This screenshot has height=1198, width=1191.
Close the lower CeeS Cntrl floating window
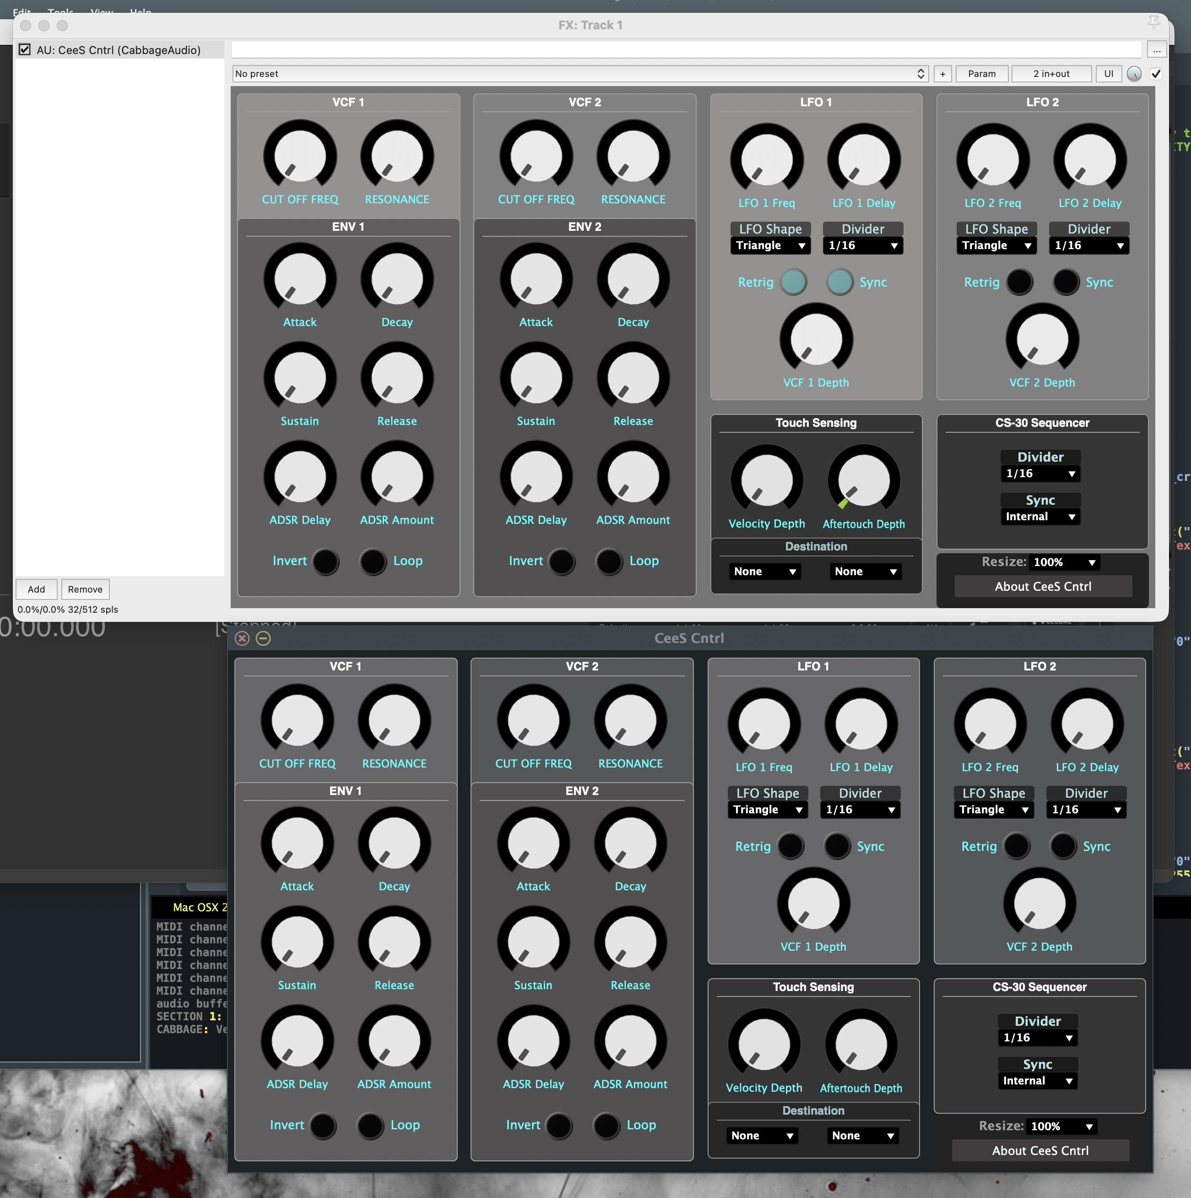point(242,638)
